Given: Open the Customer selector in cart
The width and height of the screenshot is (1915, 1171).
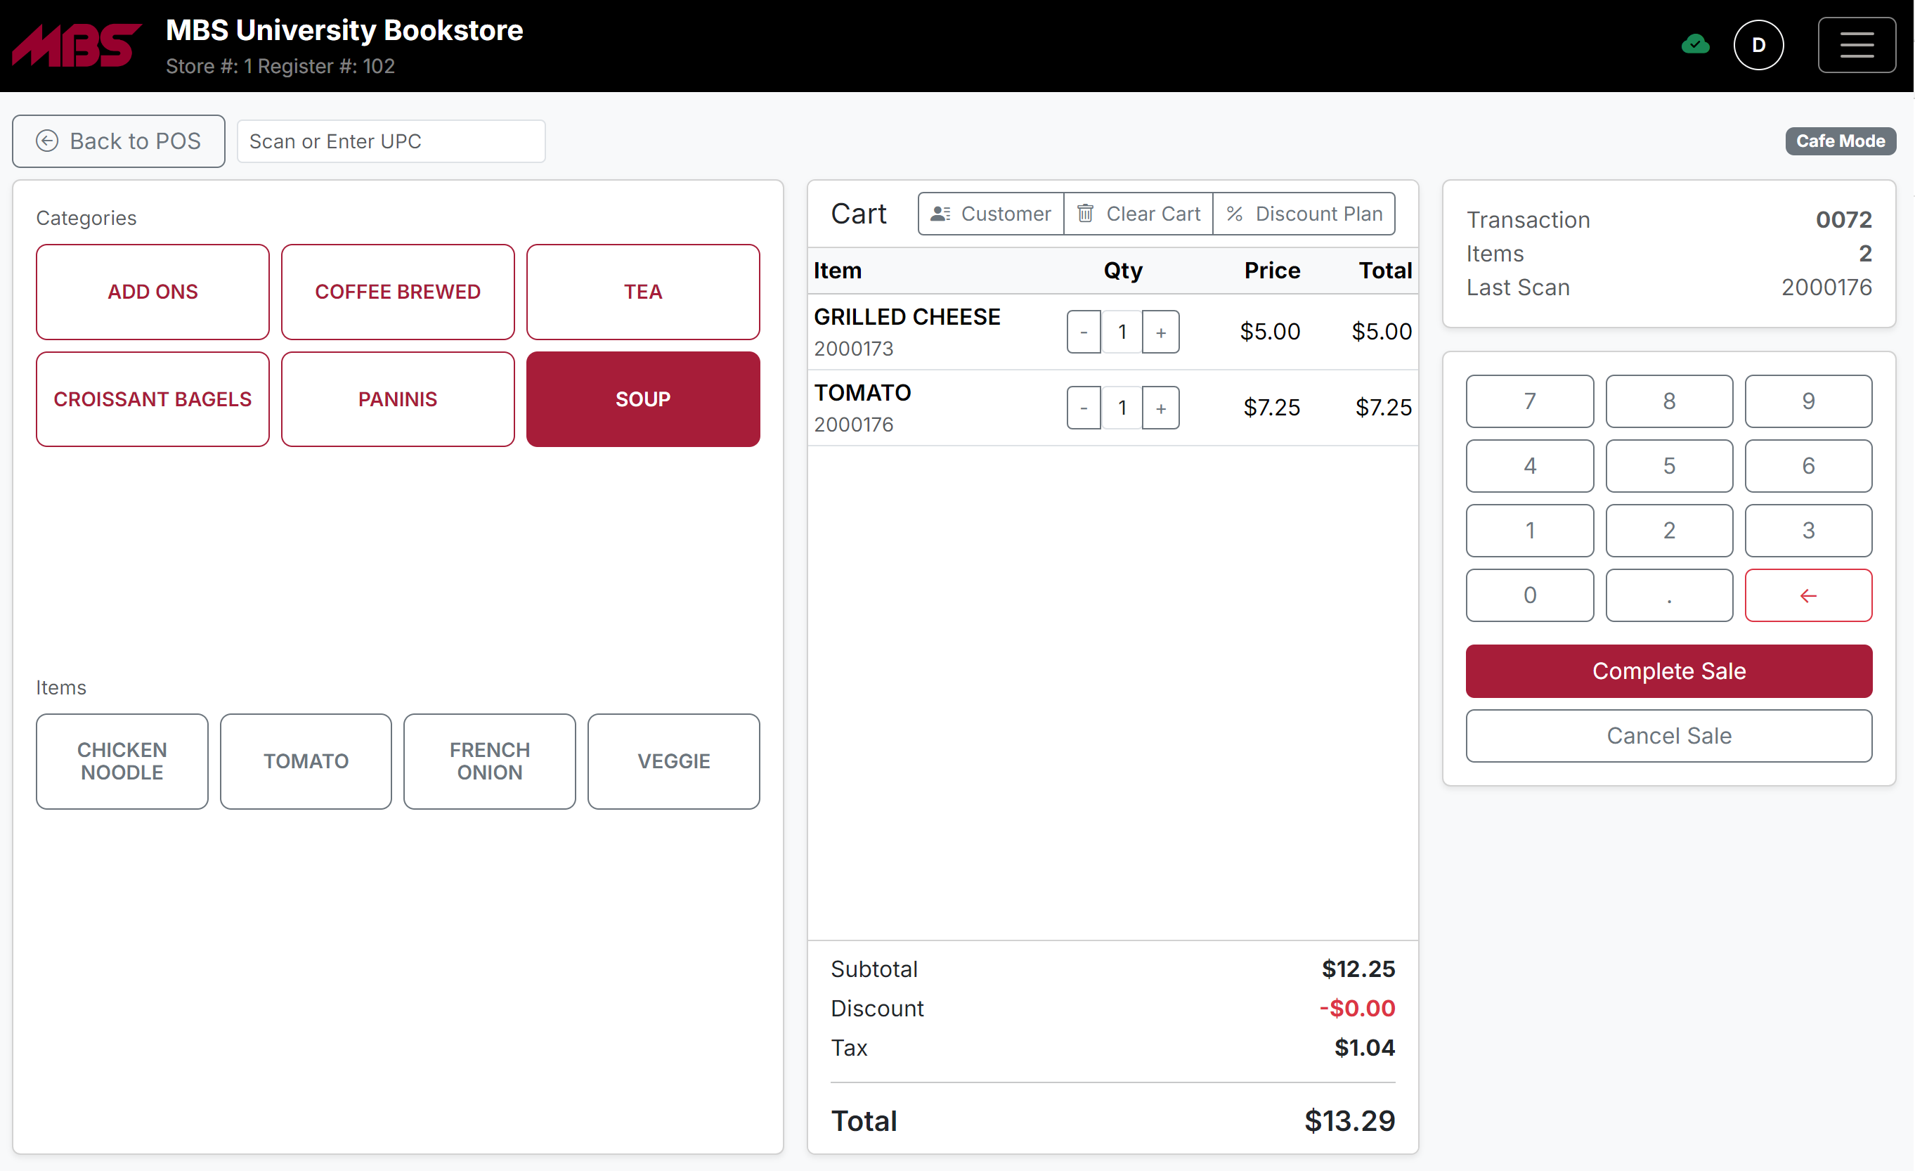Looking at the screenshot, I should point(991,214).
